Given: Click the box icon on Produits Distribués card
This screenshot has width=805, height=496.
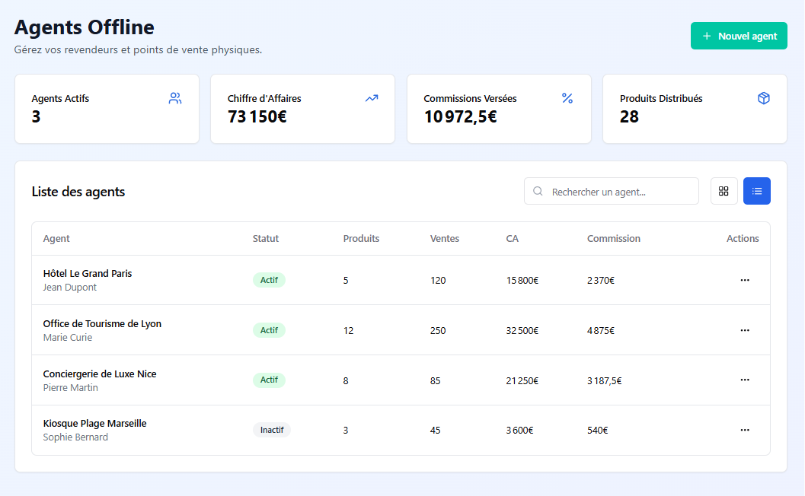Looking at the screenshot, I should 764,98.
